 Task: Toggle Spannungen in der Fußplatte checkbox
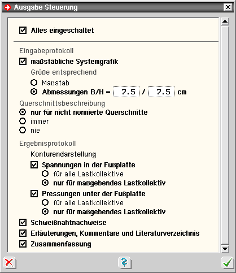pos(34,165)
